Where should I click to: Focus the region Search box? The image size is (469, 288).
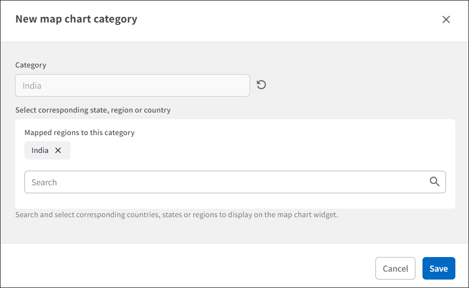tap(226, 182)
